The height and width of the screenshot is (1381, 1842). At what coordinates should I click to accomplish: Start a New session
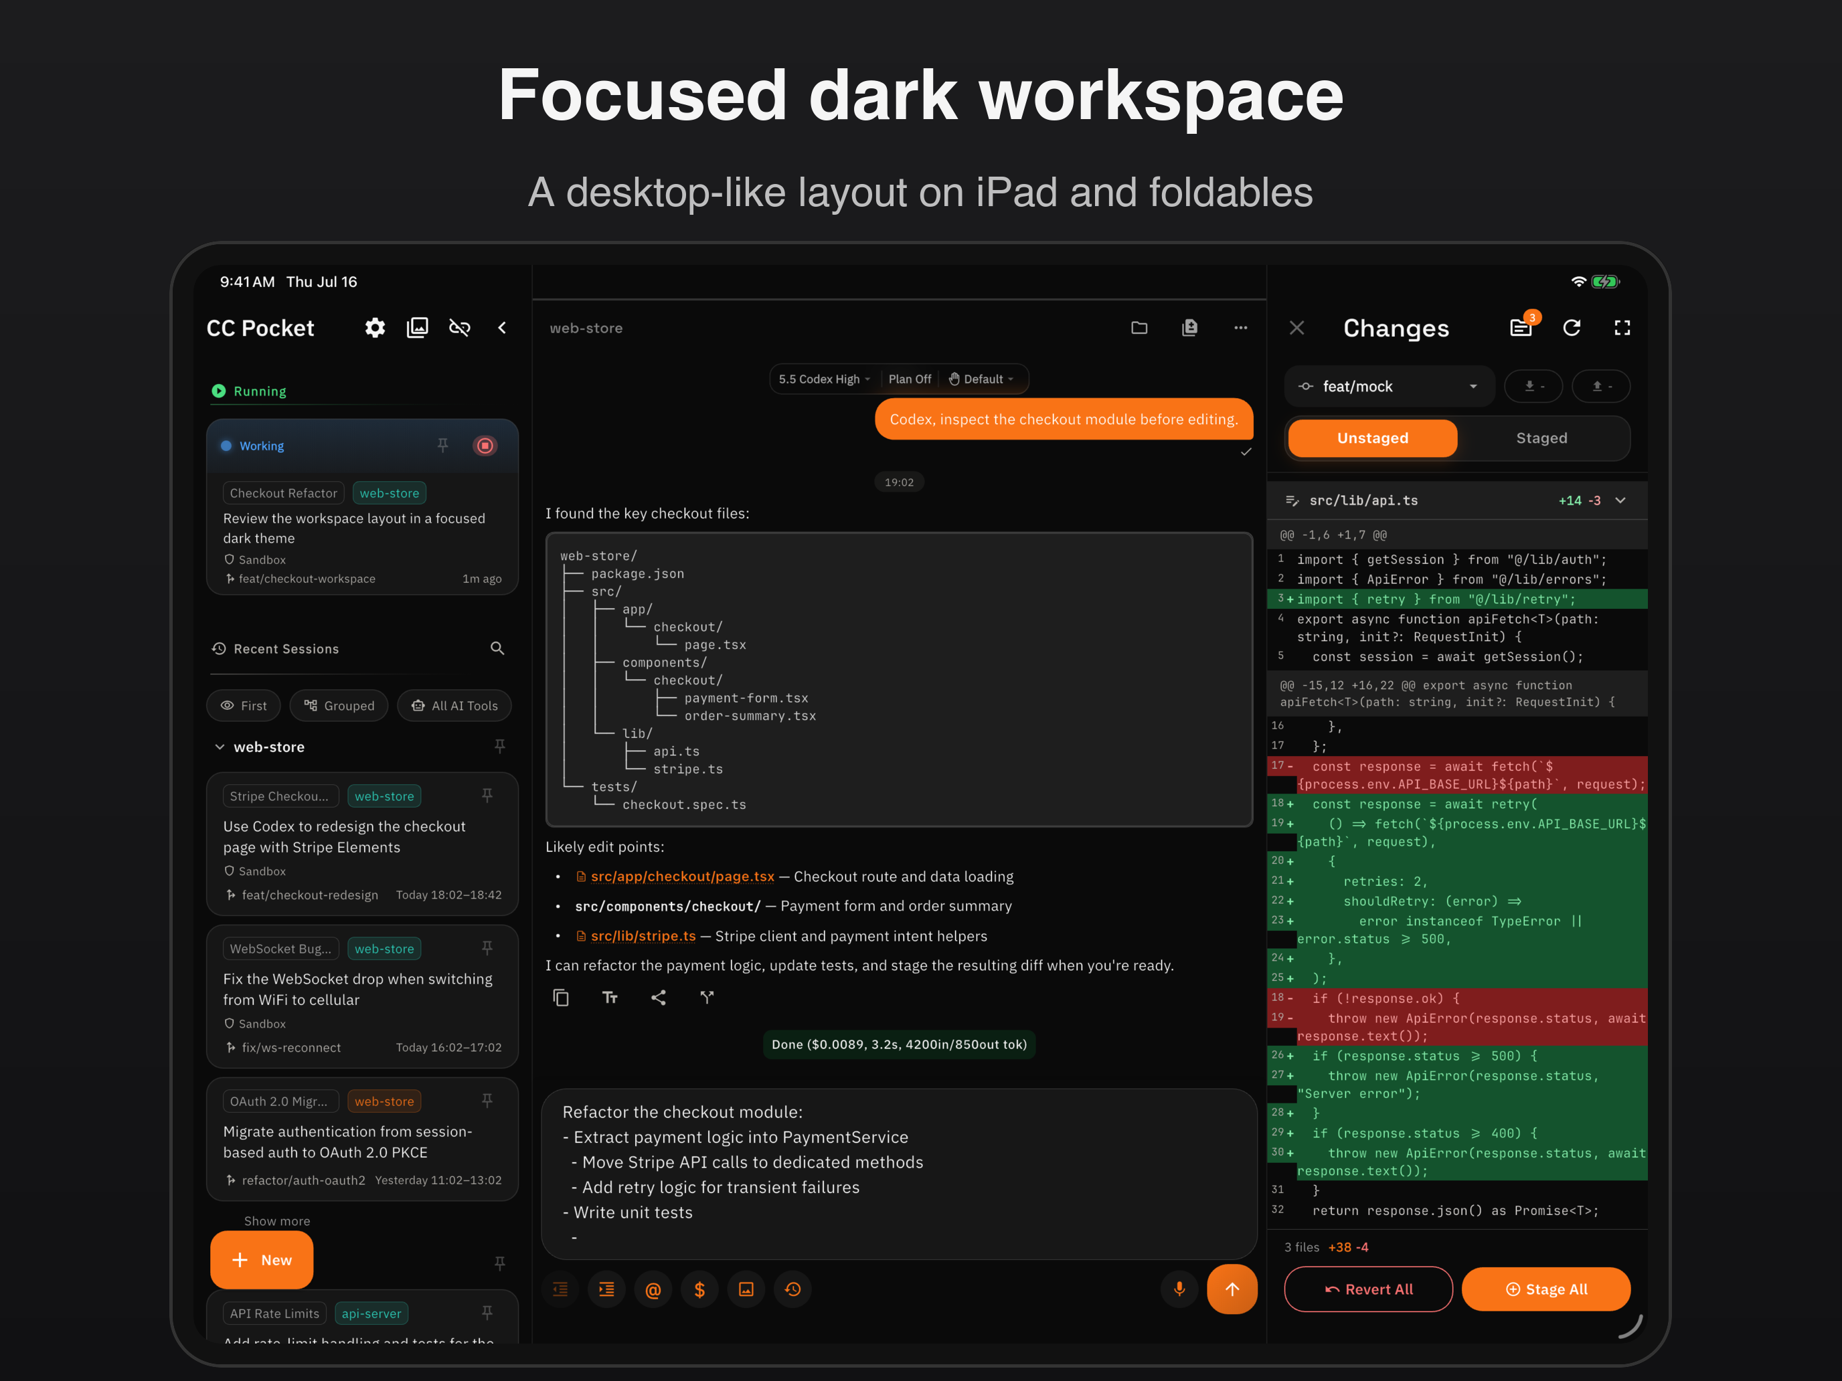click(x=262, y=1259)
